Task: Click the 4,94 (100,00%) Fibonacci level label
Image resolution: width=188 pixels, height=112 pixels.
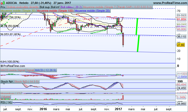Action: (10, 62)
